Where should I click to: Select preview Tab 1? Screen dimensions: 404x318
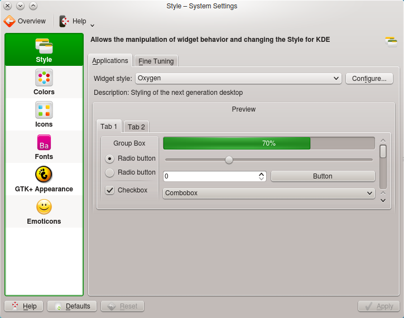click(x=109, y=127)
